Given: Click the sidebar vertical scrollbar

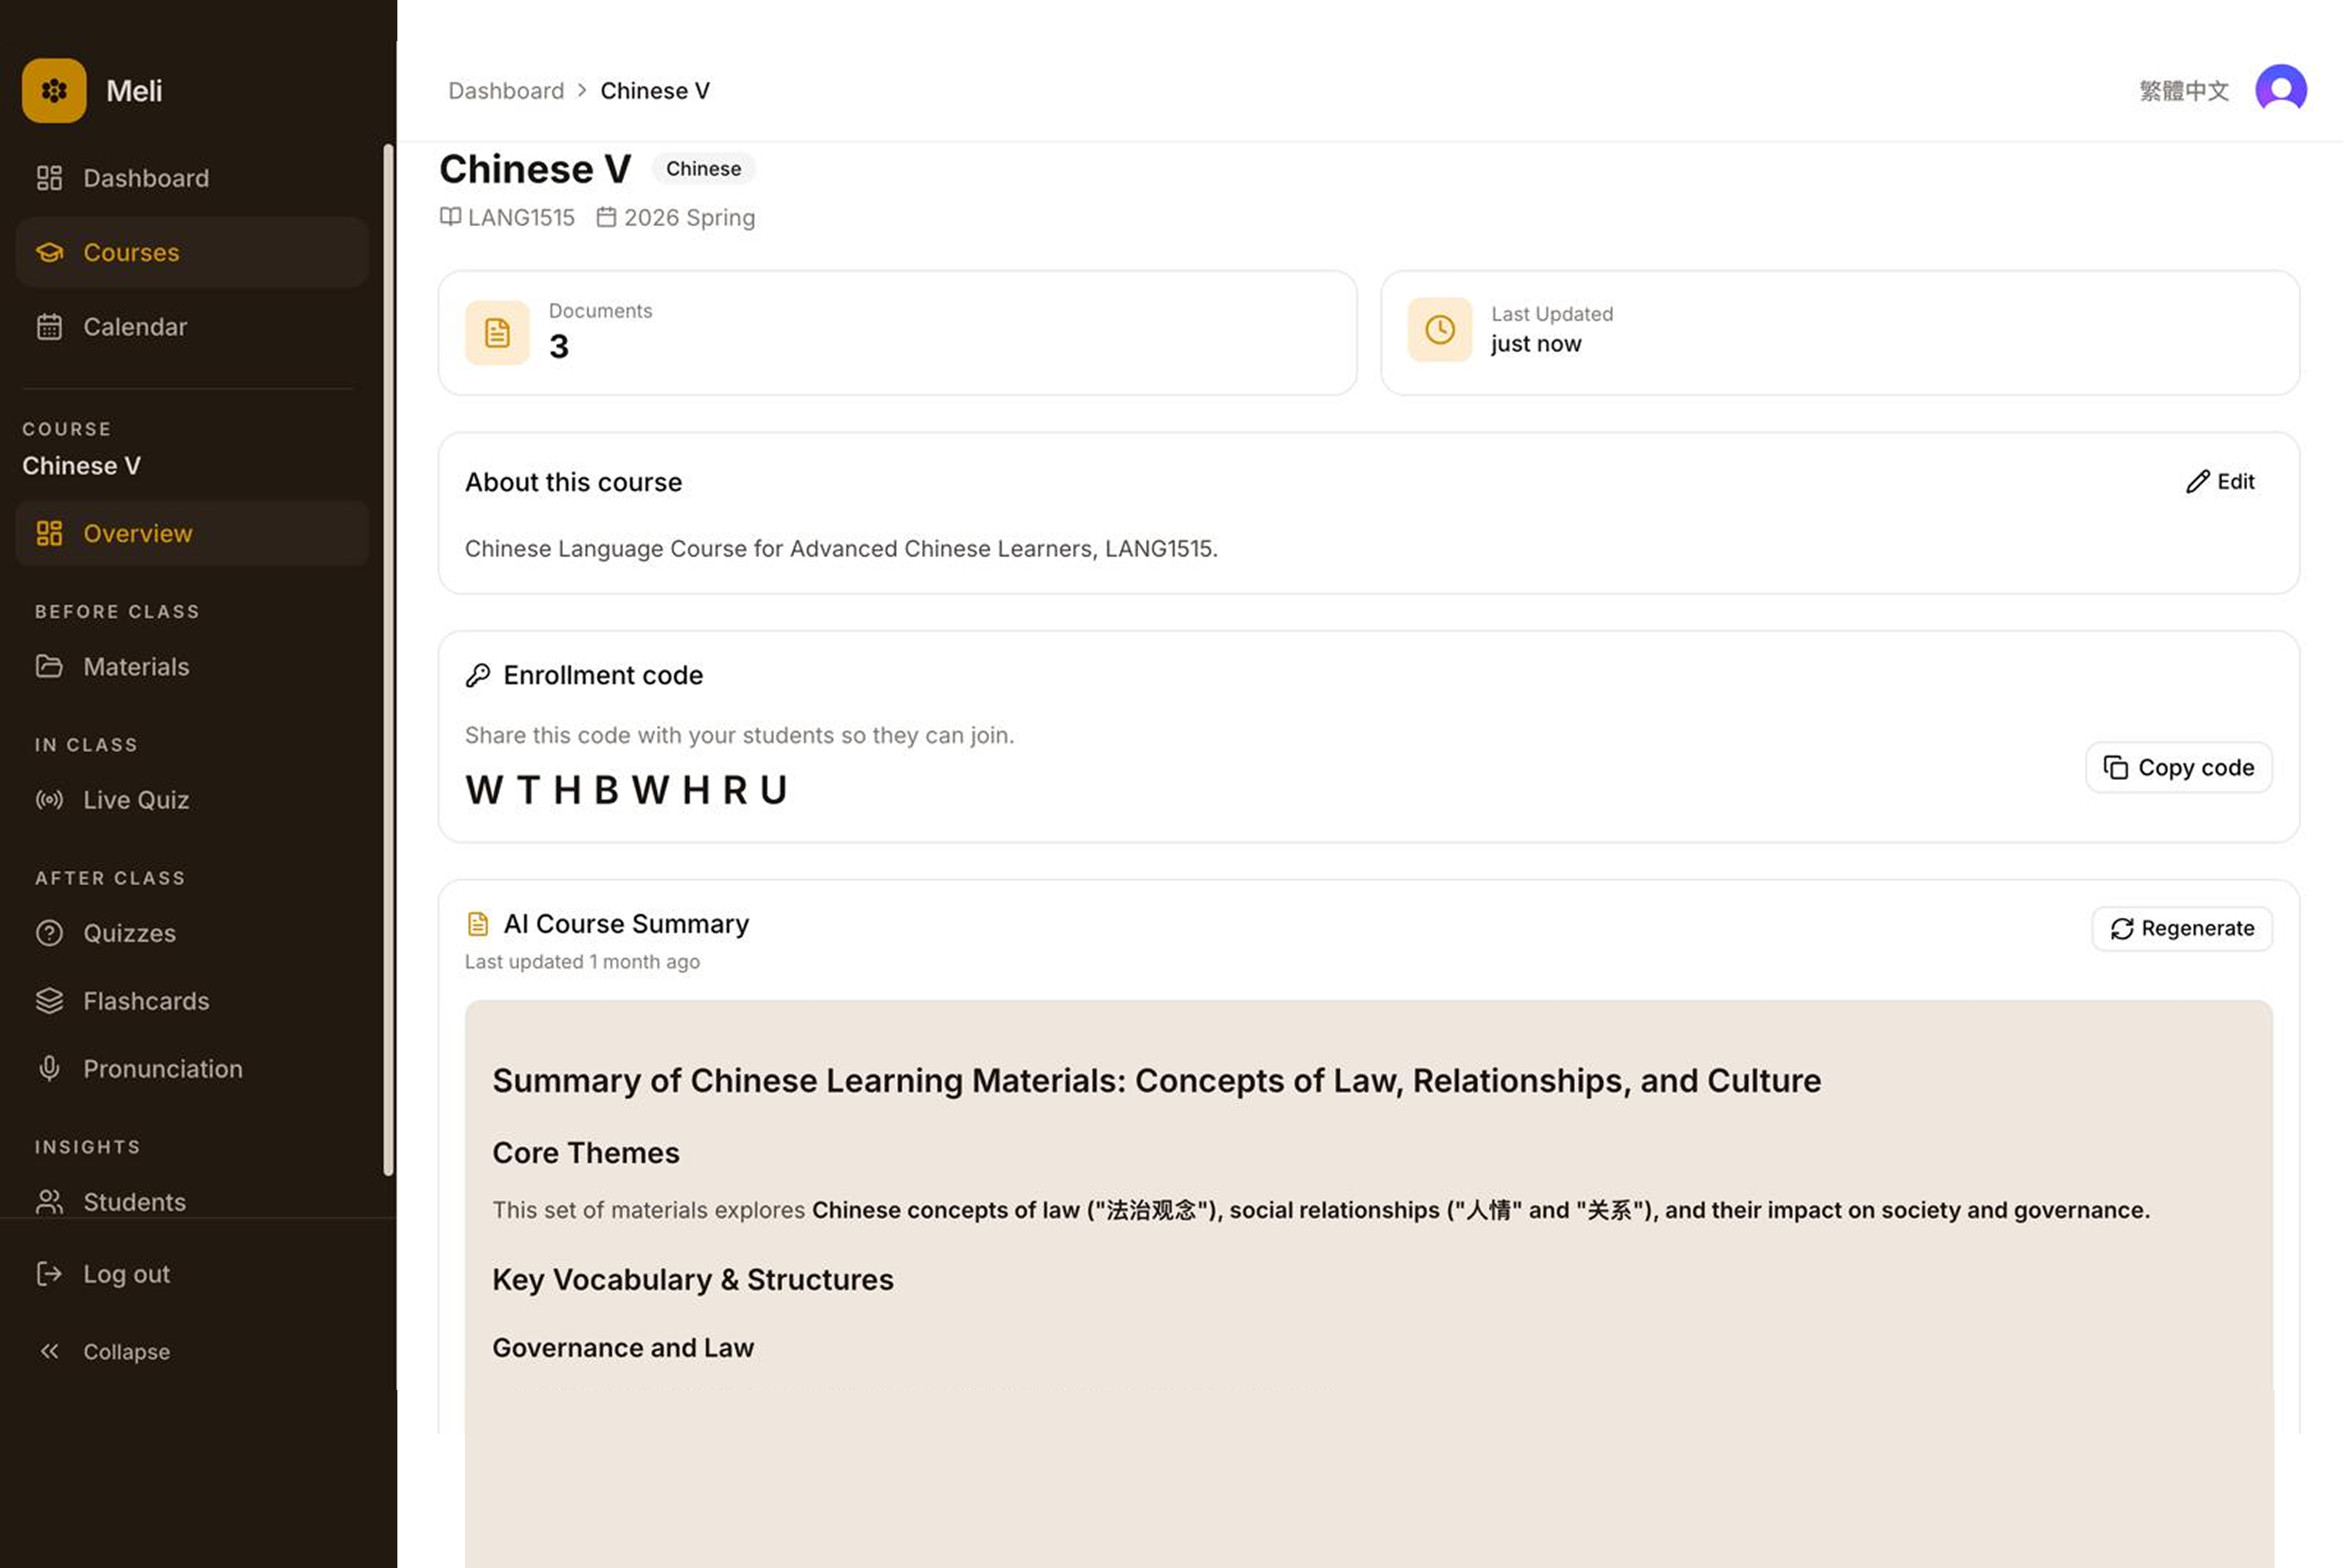Looking at the screenshot, I should point(389,660).
